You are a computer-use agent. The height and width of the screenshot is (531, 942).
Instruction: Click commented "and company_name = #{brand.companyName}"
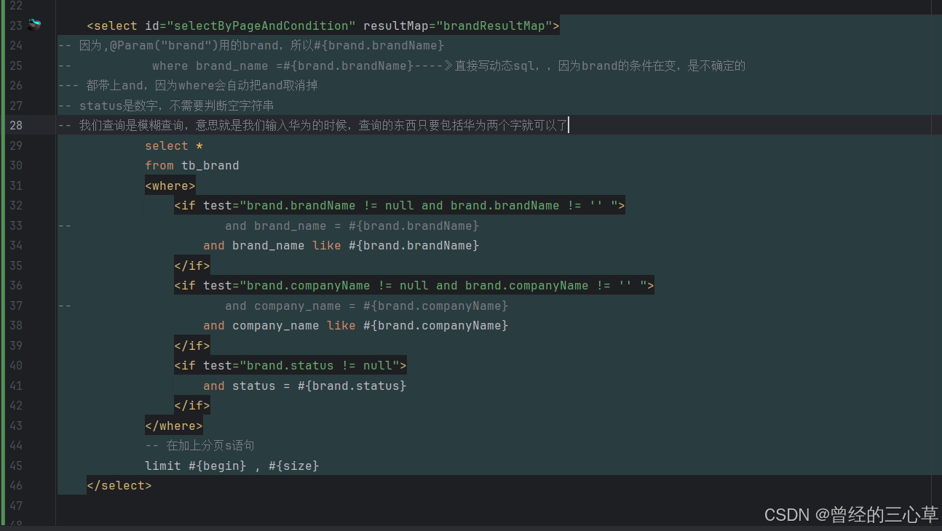[x=367, y=306]
